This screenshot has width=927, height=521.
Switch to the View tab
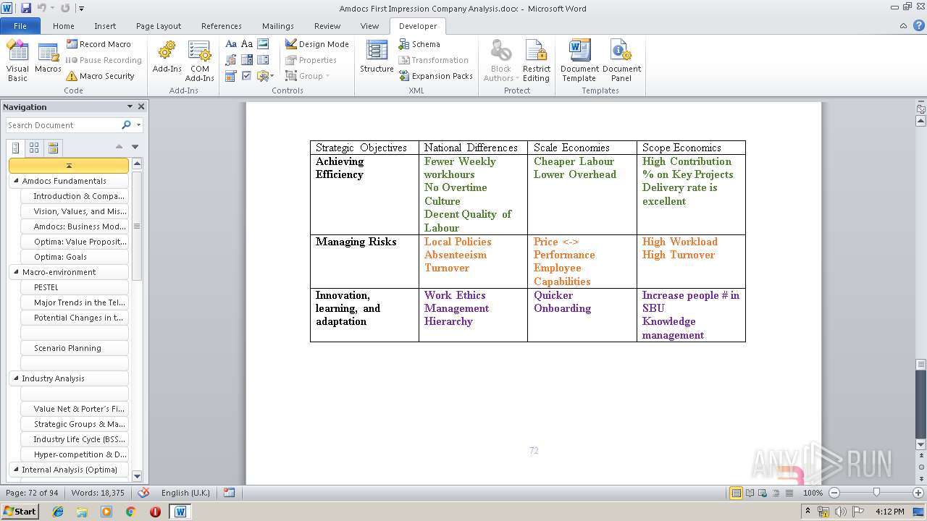click(369, 26)
